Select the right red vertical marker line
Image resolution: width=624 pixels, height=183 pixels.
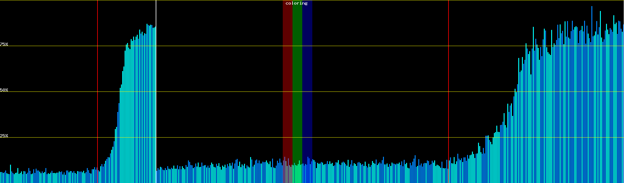click(448, 76)
